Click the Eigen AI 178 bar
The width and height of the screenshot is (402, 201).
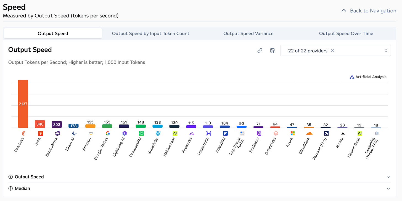74,126
